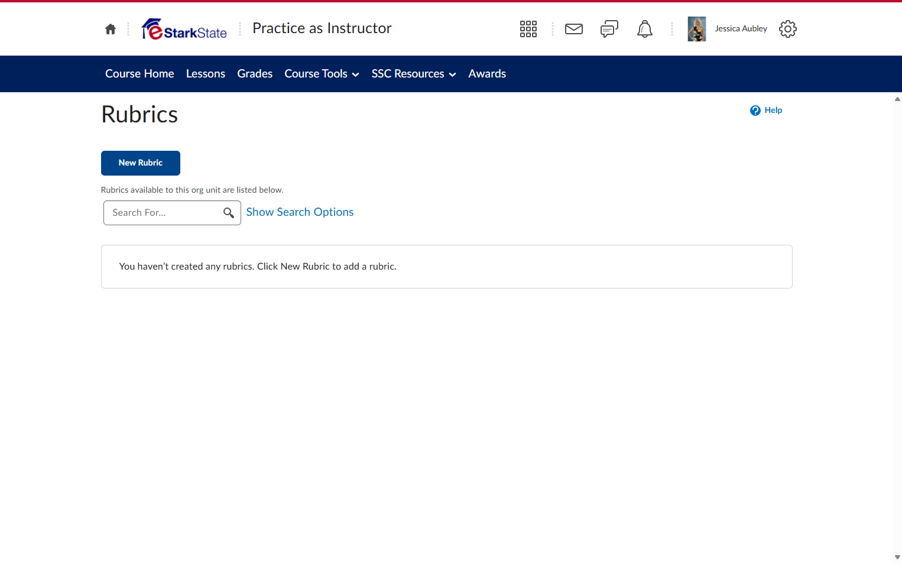Image resolution: width=902 pixels, height=564 pixels.
Task: Open the Grades navigation item
Action: pyautogui.click(x=255, y=74)
